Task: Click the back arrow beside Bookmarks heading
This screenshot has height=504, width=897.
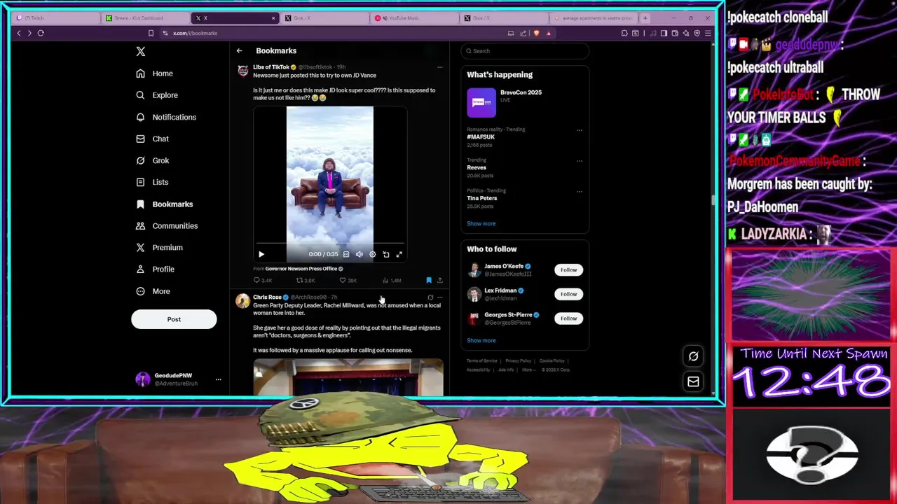Action: tap(239, 50)
